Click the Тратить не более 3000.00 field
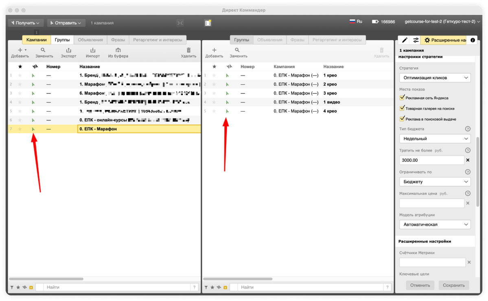 [432, 160]
